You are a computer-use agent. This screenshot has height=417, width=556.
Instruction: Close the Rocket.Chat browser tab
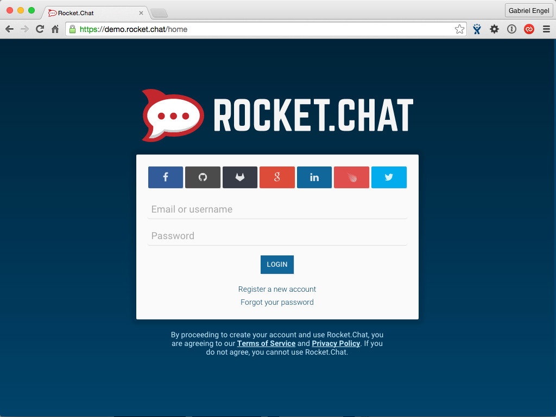point(141,13)
